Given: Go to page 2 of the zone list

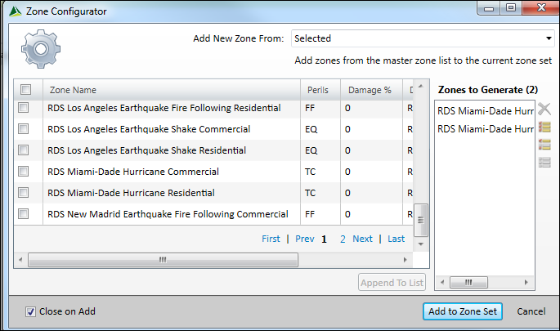Looking at the screenshot, I should [343, 239].
